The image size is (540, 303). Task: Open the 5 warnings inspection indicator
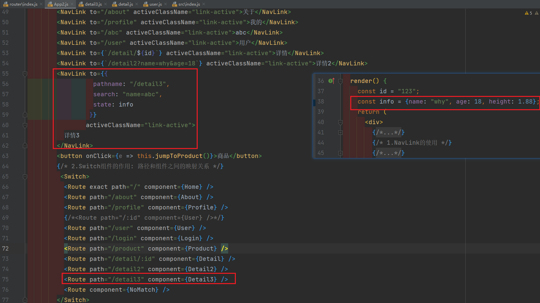click(528, 13)
